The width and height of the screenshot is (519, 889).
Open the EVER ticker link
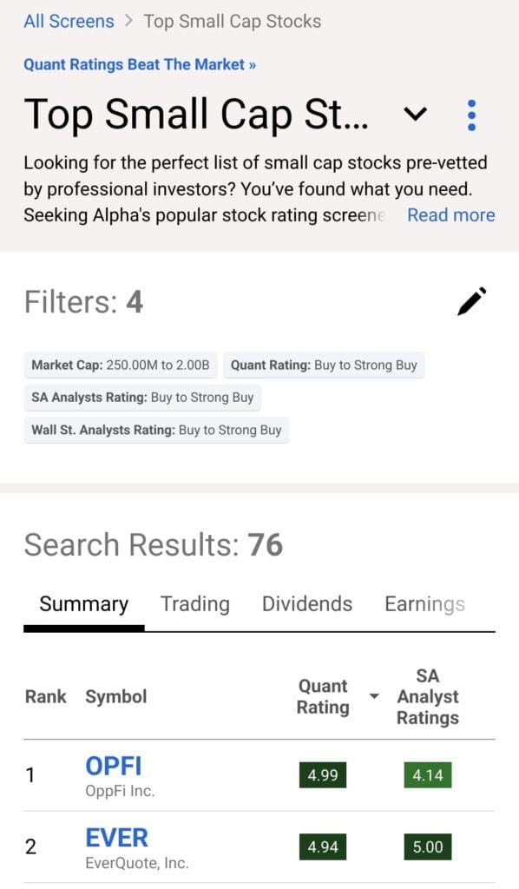click(x=116, y=837)
